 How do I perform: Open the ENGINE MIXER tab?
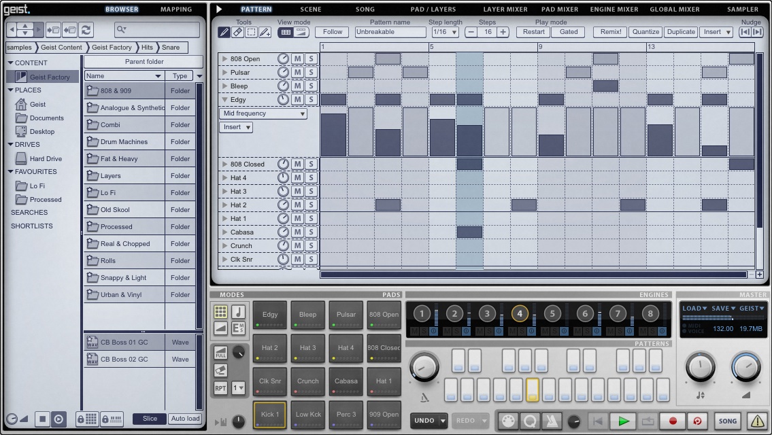click(614, 10)
